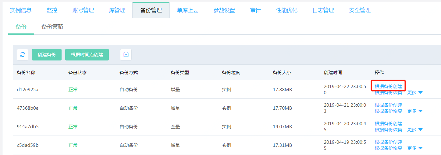The height and width of the screenshot is (155, 441).
Task: Click the 备份名称 column header
Action: point(26,73)
